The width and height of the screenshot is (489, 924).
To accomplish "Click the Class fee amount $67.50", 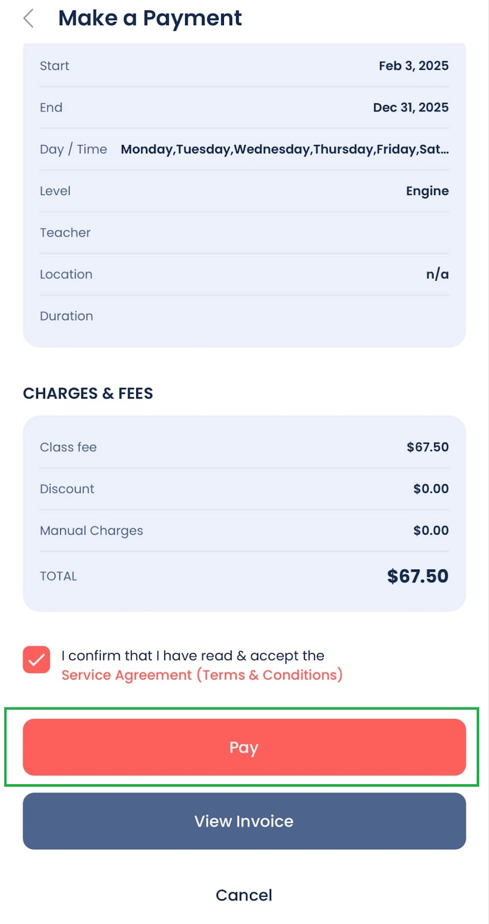I will [x=427, y=447].
